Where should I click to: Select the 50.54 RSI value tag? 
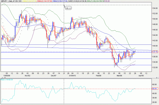(155, 89)
